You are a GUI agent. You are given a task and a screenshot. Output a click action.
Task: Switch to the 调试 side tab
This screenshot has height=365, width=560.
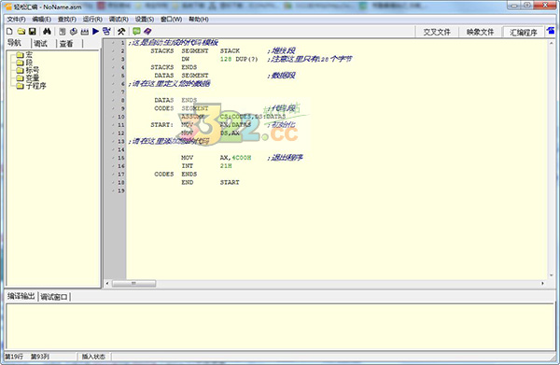40,44
